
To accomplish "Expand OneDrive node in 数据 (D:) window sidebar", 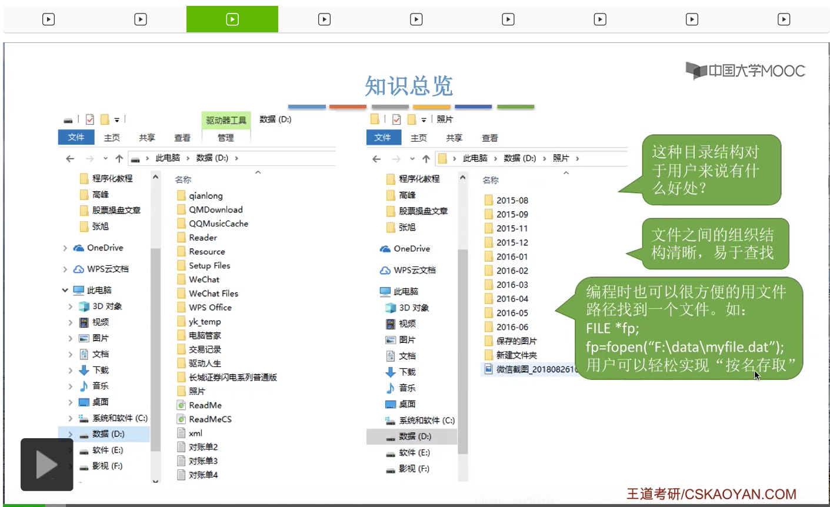I will pos(65,248).
